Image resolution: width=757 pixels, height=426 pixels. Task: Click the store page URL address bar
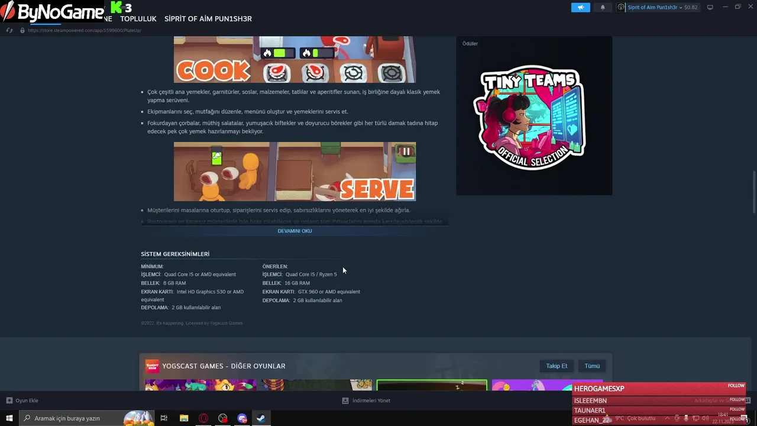(x=85, y=30)
